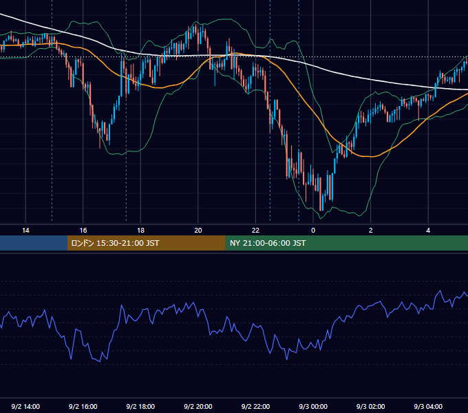This screenshot has width=468, height=413.
Task: Click the 9/2 20:00 time label
Action: click(198, 406)
